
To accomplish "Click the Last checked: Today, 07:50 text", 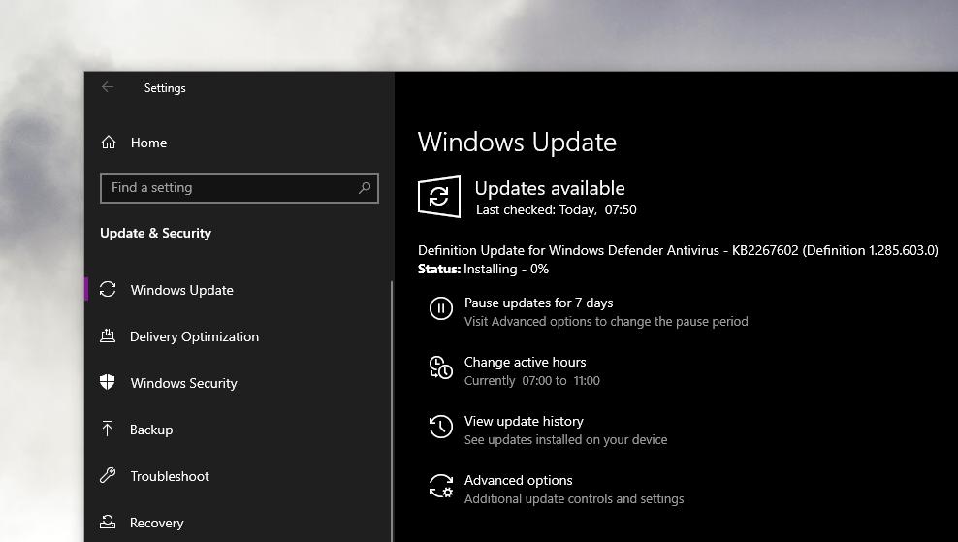I will click(556, 209).
